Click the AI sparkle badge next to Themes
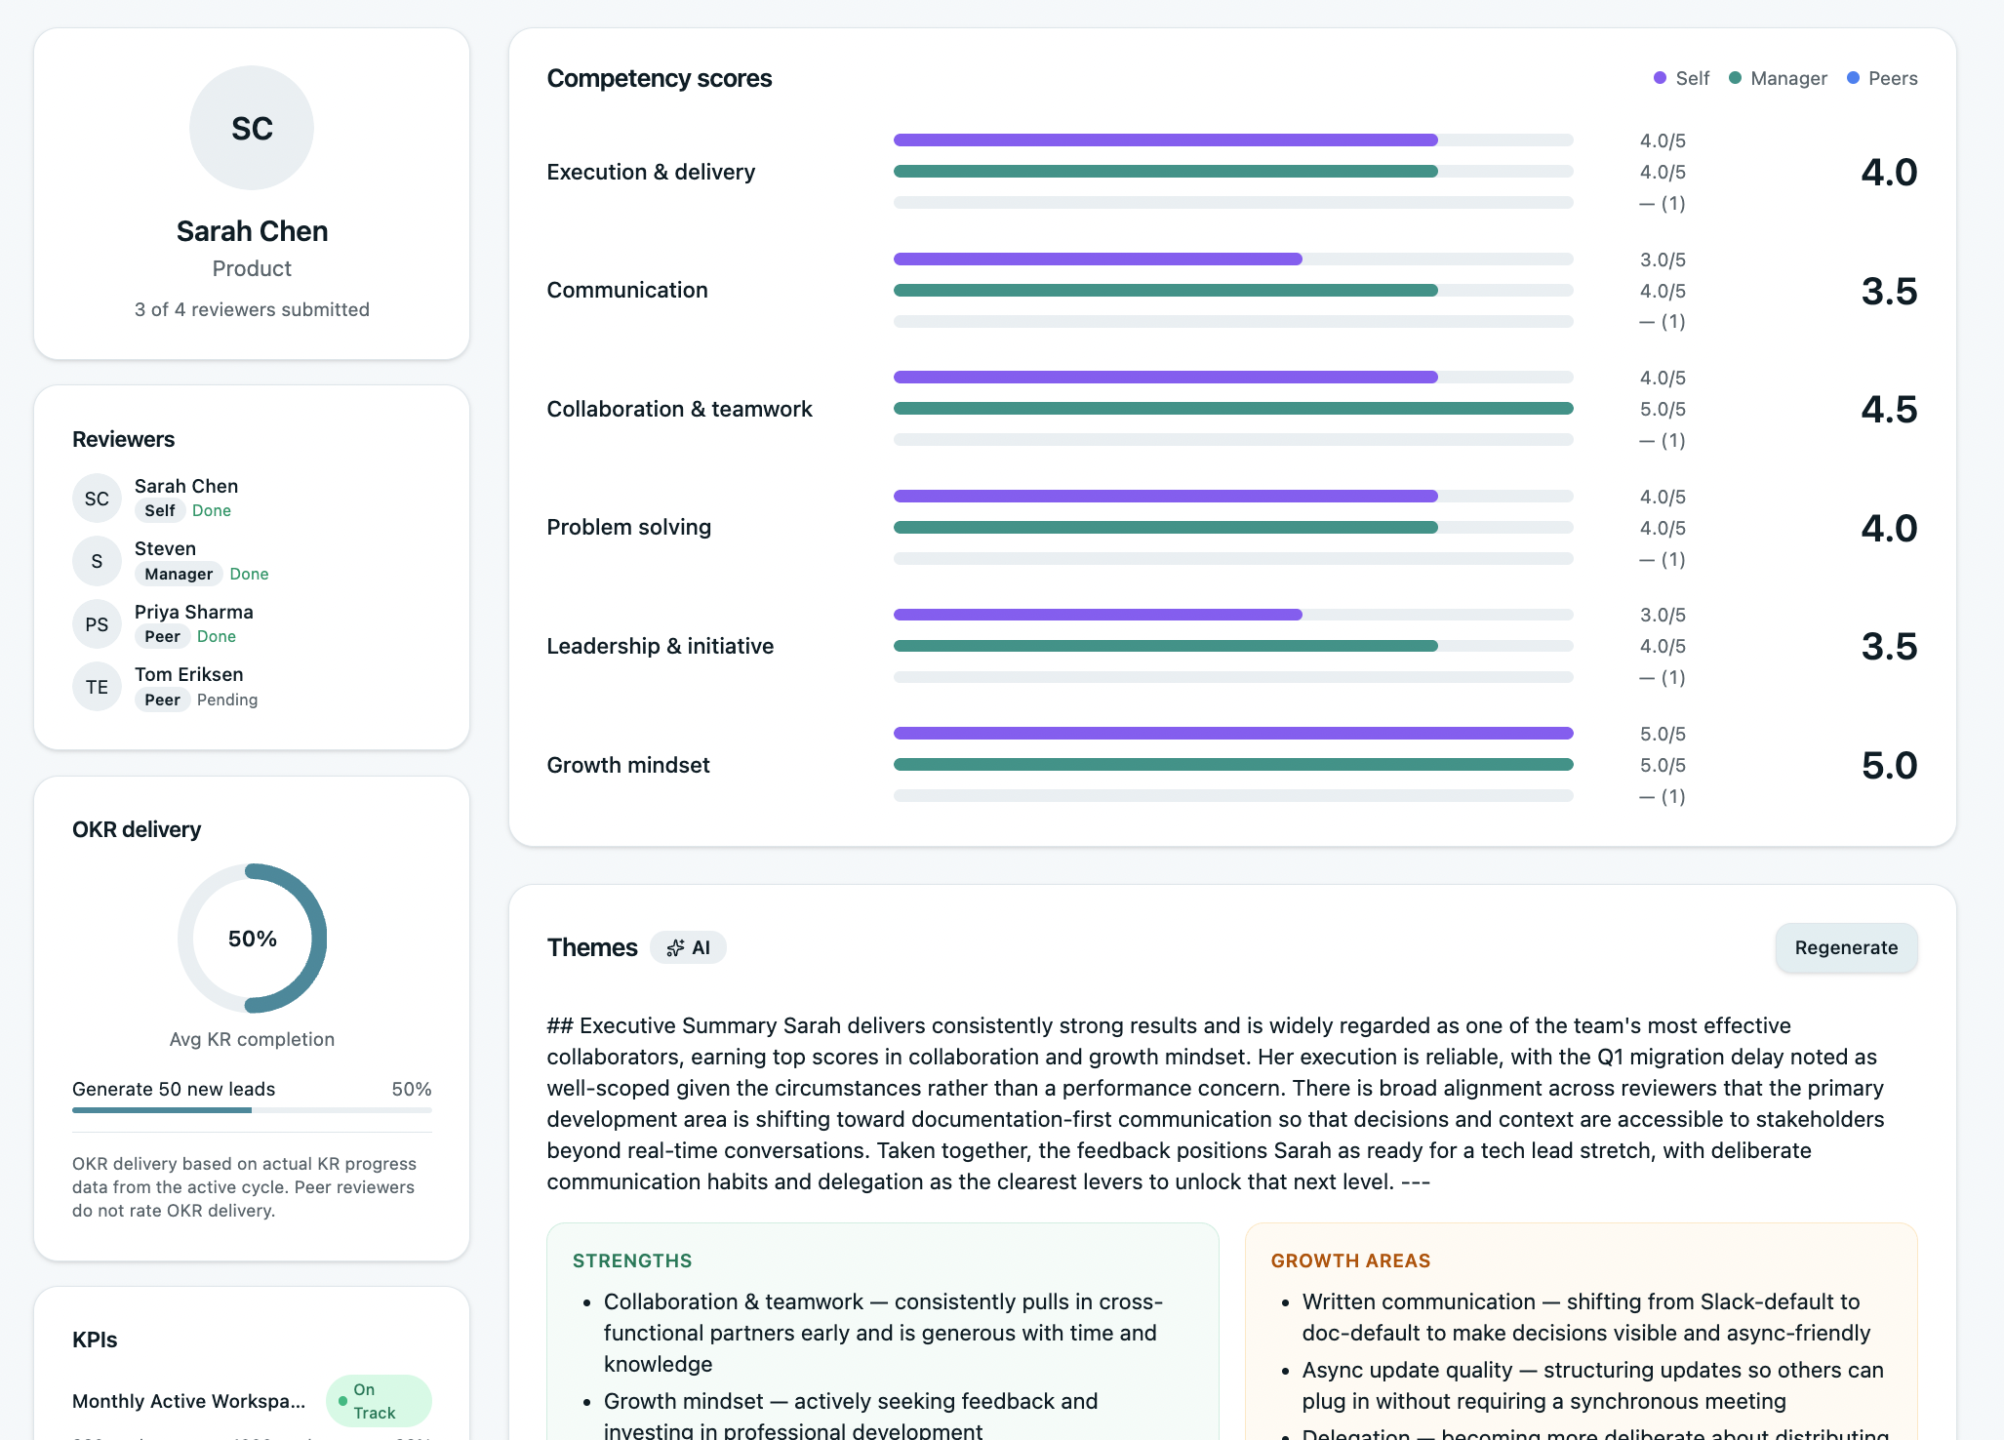 click(x=688, y=947)
